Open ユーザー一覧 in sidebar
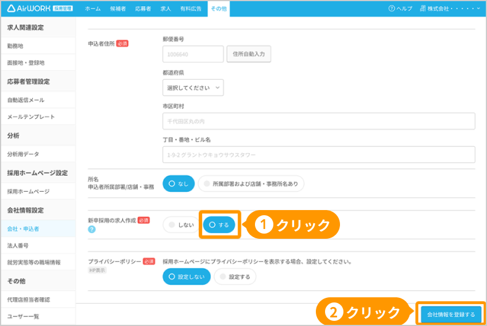 pyautogui.click(x=38, y=316)
